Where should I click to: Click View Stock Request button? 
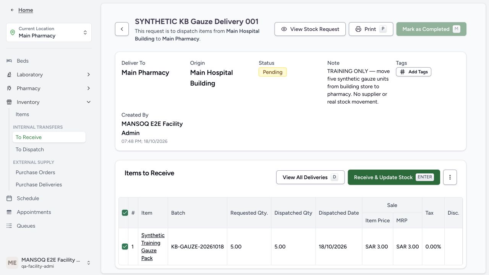coord(310,29)
